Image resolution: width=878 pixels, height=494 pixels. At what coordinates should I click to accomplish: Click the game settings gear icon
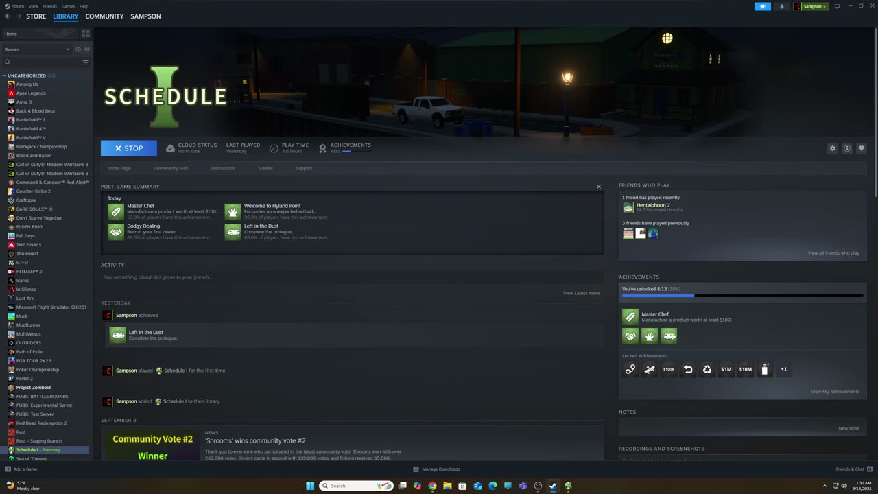[x=833, y=148]
